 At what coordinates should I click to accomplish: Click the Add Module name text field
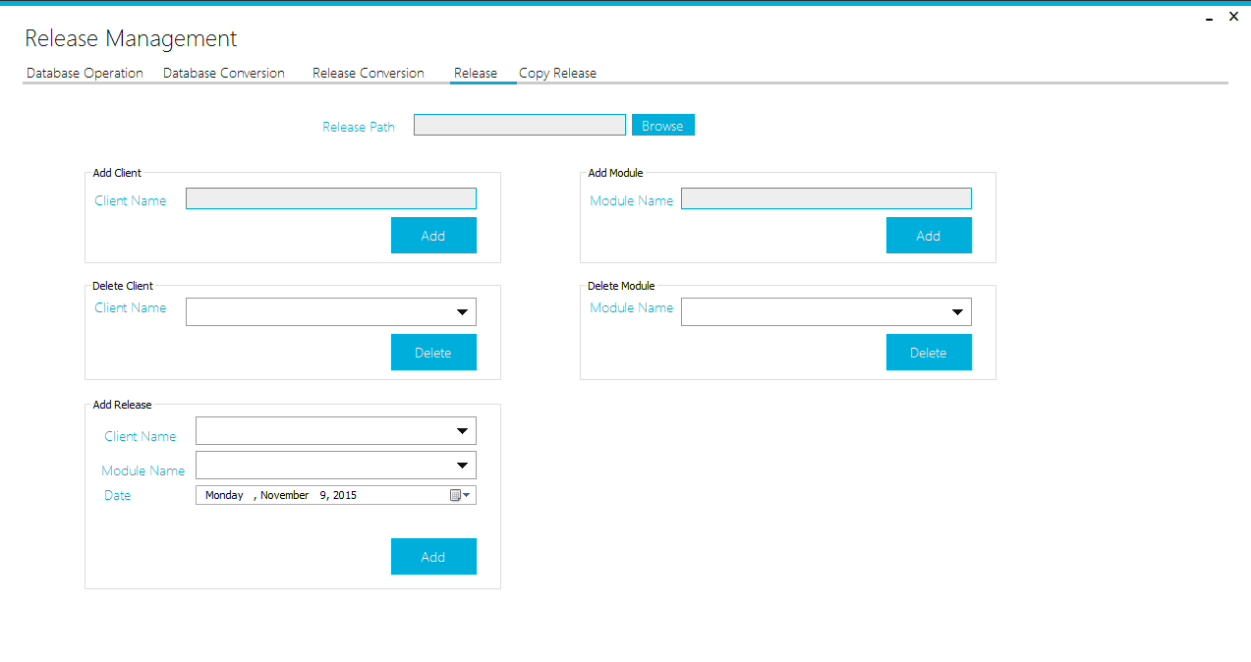click(826, 199)
